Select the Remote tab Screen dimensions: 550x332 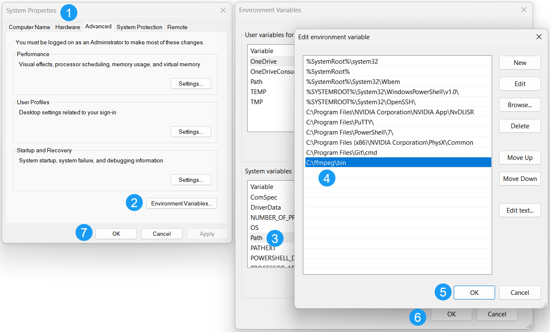pyautogui.click(x=177, y=27)
